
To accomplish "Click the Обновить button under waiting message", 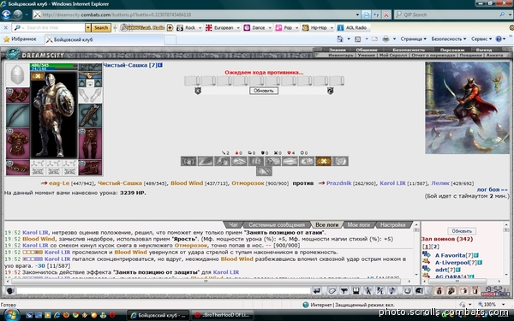I will pyautogui.click(x=264, y=91).
